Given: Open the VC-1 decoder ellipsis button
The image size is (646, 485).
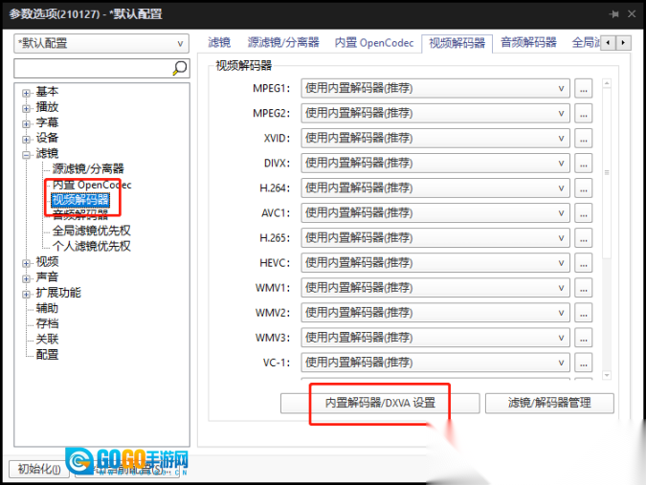Looking at the screenshot, I should [x=584, y=362].
